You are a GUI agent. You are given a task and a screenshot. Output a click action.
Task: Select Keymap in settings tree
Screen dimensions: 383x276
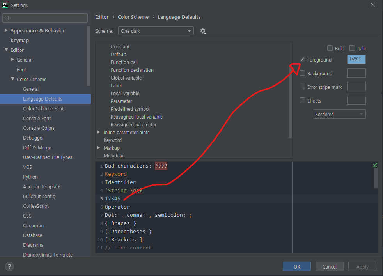click(x=20, y=40)
